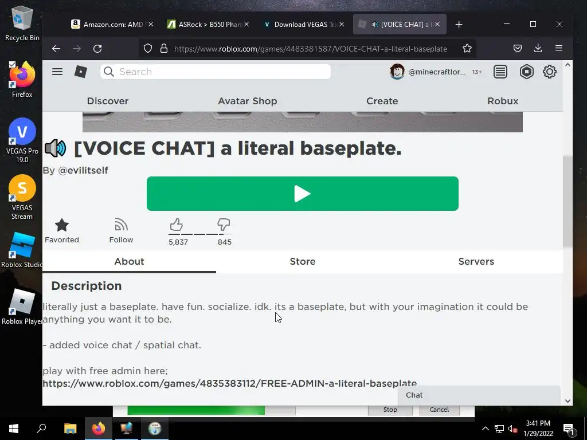Select the About tab
Viewport: 587px width, 440px height.
(129, 261)
